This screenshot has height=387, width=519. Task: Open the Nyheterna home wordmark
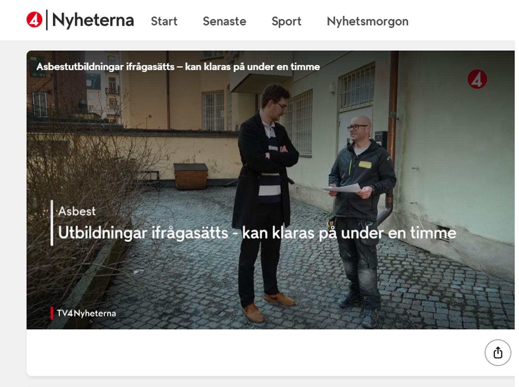point(93,20)
